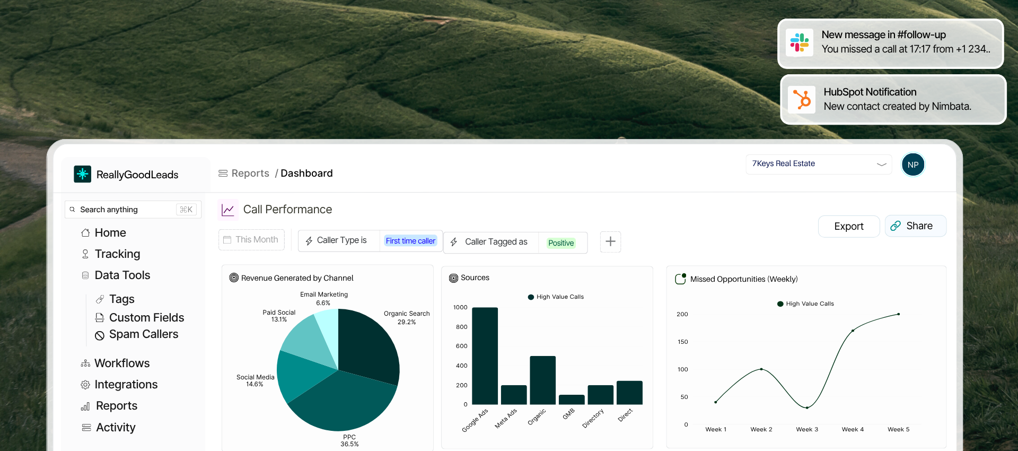This screenshot has height=451, width=1018.
Task: Change the Positive tag filter value
Action: (x=561, y=243)
